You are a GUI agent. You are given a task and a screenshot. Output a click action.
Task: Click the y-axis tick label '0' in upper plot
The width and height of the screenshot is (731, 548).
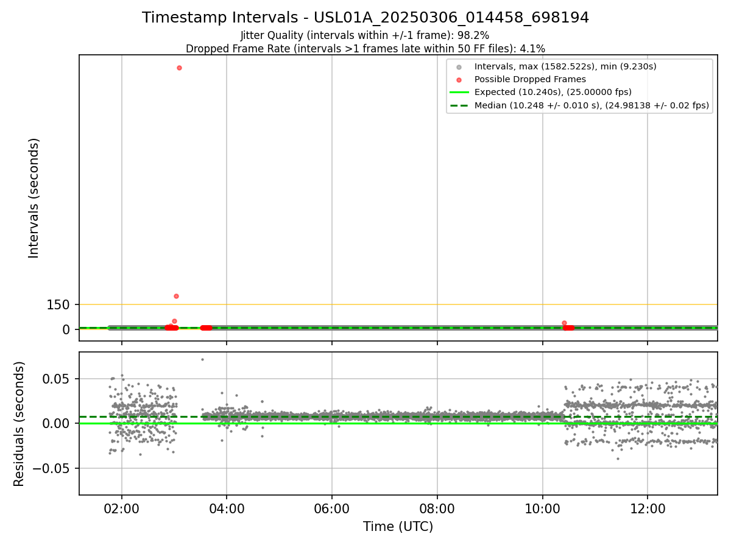(x=67, y=329)
